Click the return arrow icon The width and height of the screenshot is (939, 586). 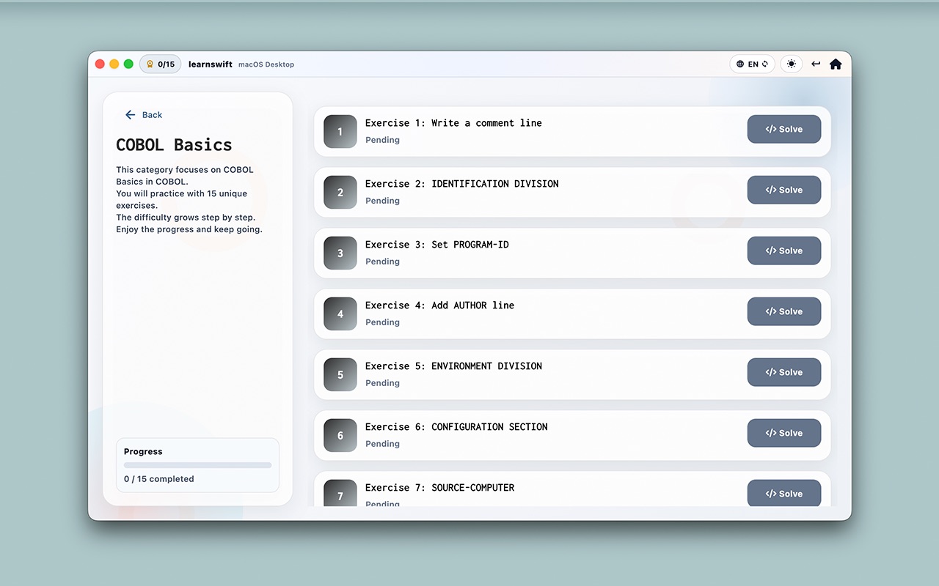click(815, 64)
